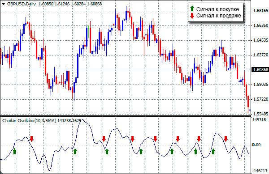Click the 1.57220 price scale label

[x=260, y=99]
